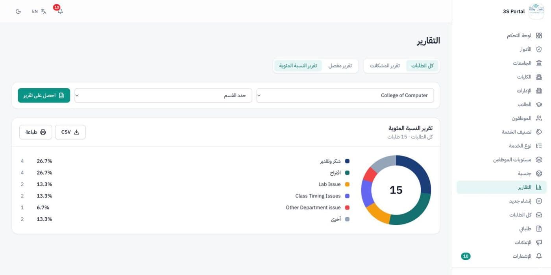
Task: Click the people icon beside الموظفون
Action: (539, 118)
